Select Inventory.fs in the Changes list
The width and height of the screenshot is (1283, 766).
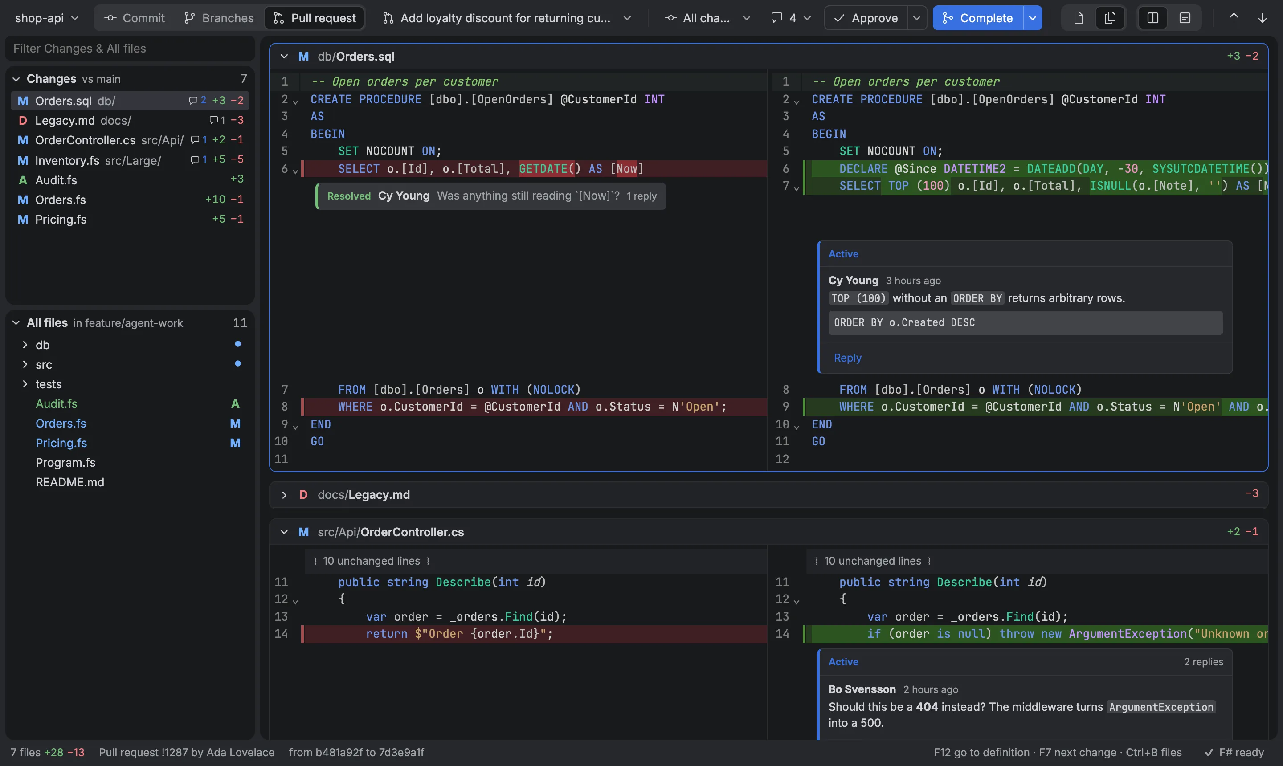(130, 160)
